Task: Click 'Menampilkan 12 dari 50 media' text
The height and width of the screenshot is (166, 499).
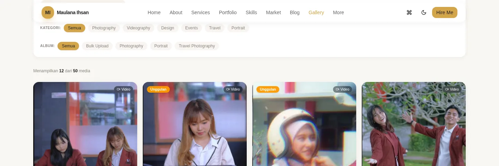Action: coord(62,71)
